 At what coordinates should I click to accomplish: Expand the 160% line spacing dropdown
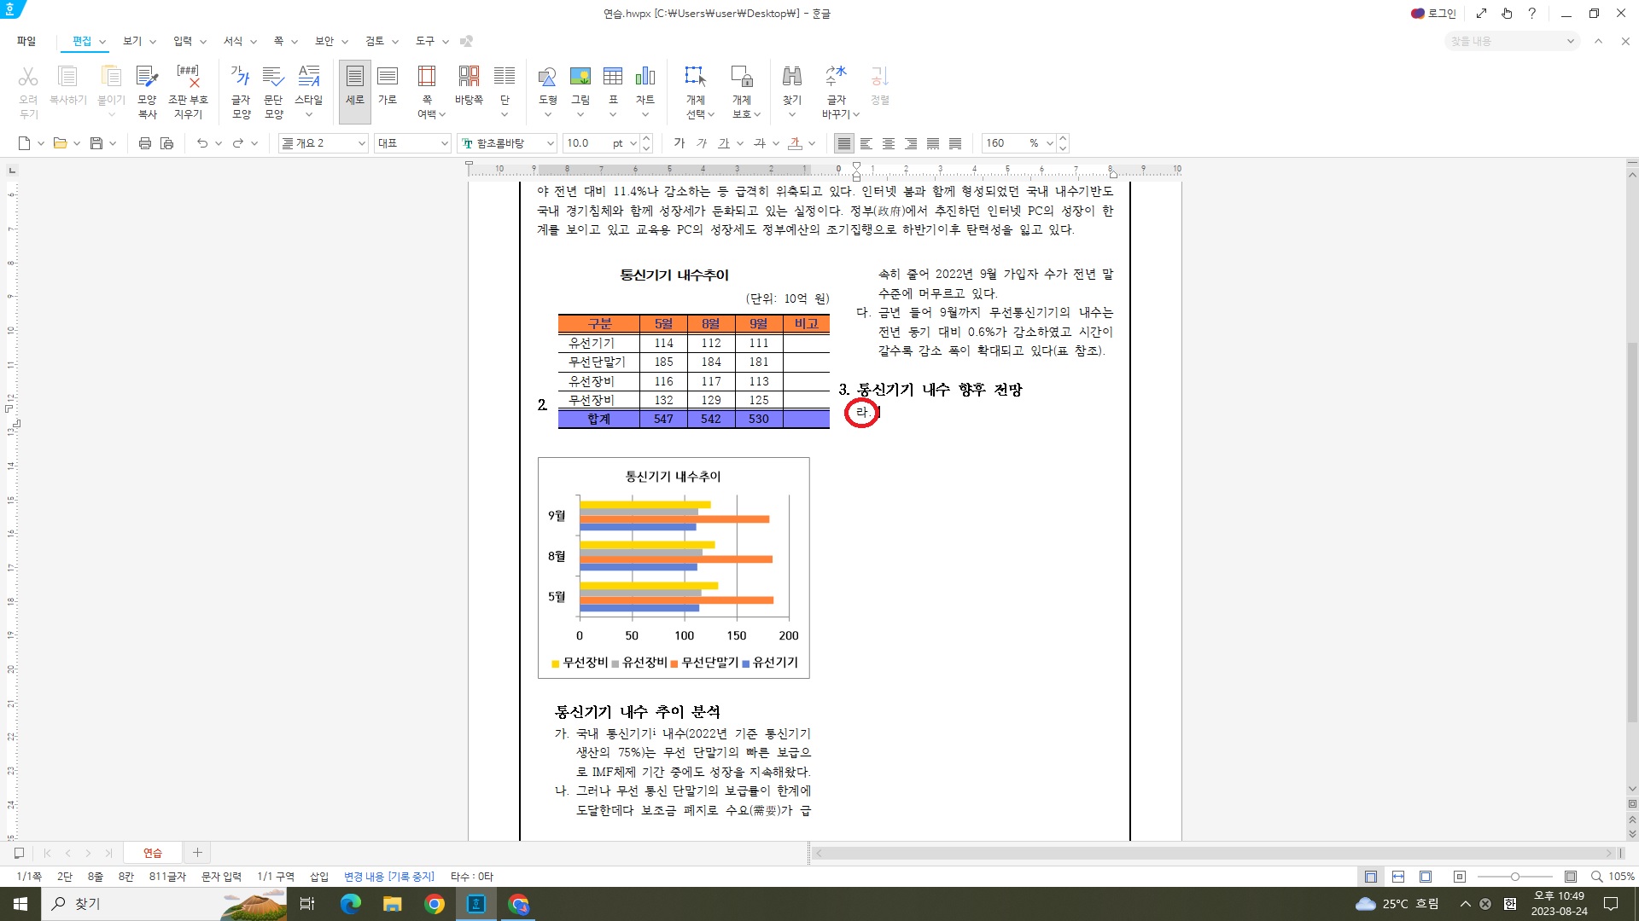(x=1049, y=143)
